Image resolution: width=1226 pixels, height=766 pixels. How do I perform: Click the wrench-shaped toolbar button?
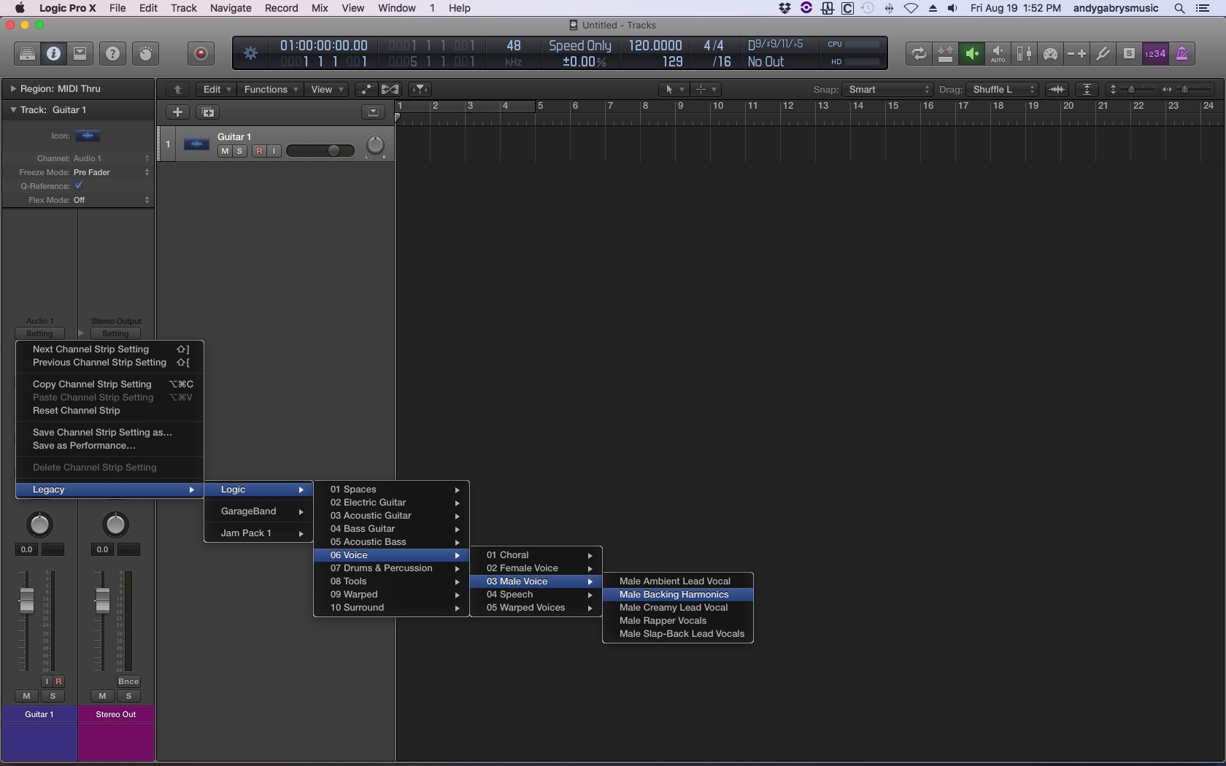pyautogui.click(x=1103, y=53)
